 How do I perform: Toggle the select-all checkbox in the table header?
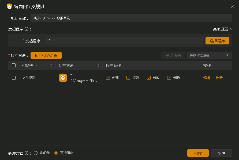[14, 65]
